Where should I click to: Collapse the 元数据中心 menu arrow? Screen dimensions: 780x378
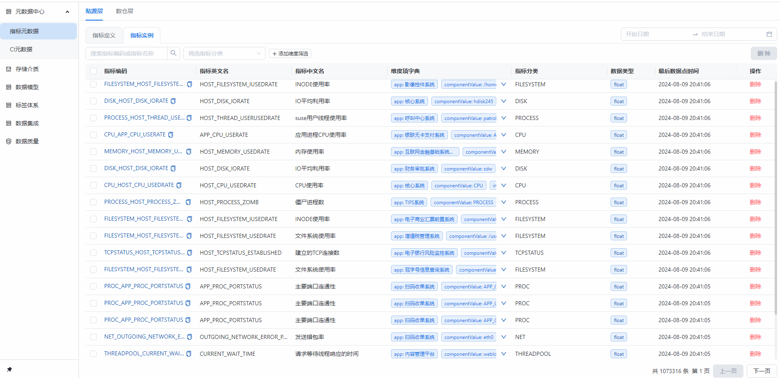67,12
